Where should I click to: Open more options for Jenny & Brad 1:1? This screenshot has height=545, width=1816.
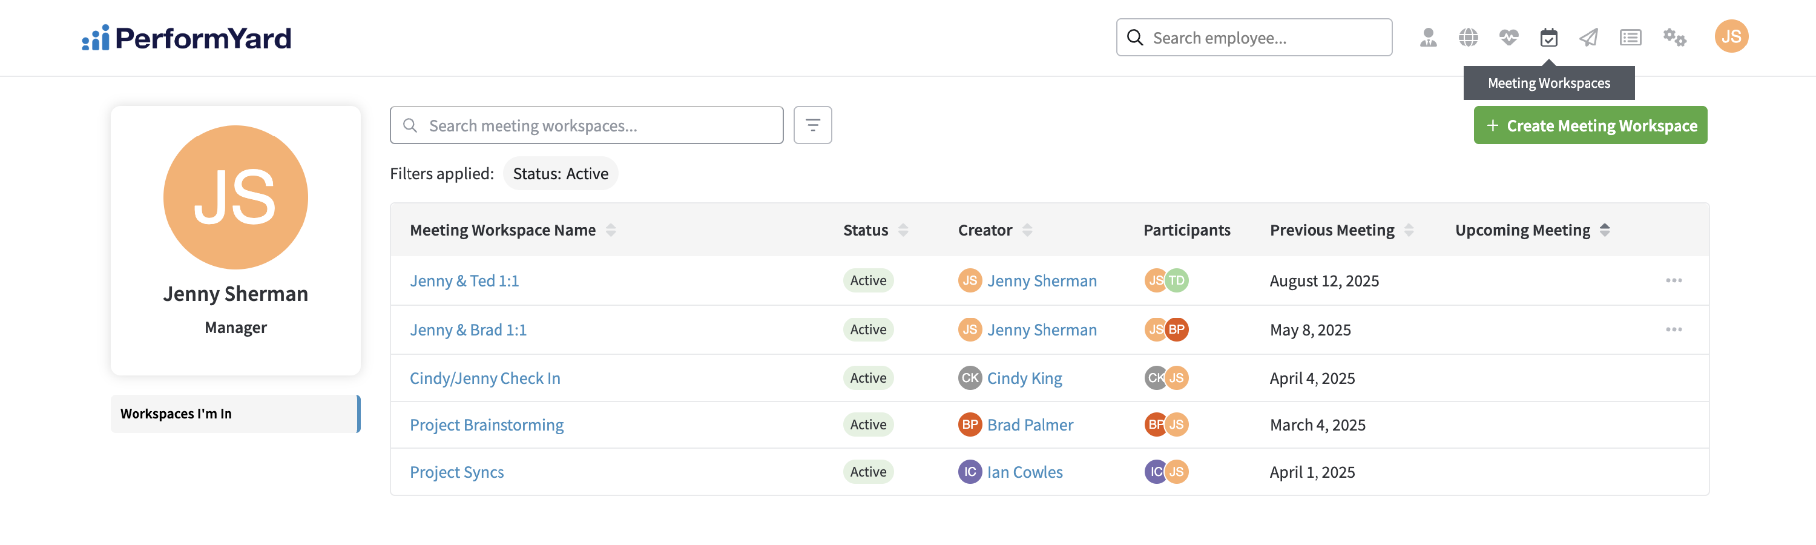point(1674,330)
